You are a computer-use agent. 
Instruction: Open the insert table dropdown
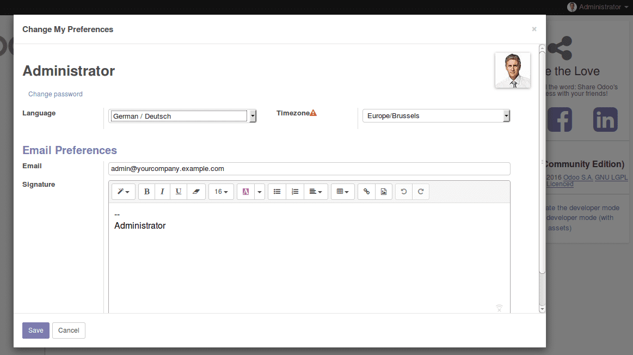[343, 192]
